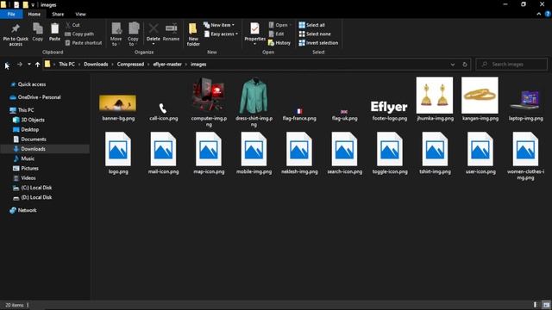Click the Search images field
The width and height of the screenshot is (552, 310).
(511, 65)
